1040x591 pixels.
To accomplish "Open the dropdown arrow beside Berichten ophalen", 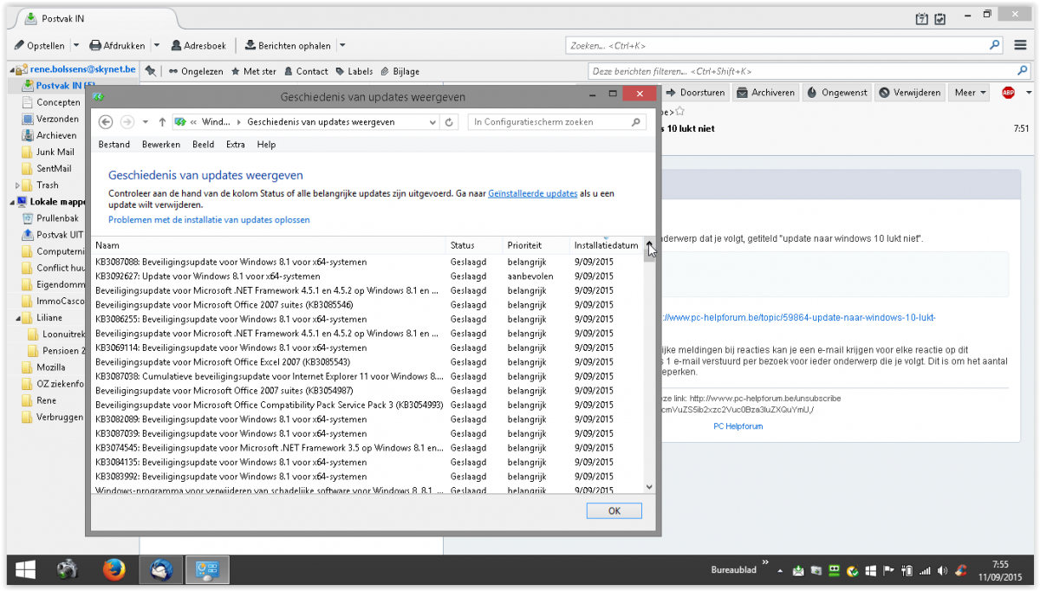I will click(x=341, y=45).
